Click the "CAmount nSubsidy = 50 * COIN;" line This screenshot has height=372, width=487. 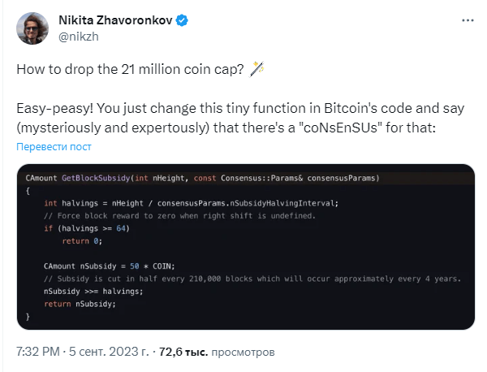(x=109, y=266)
